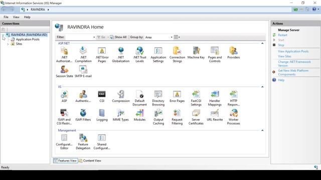Open Session State settings
Viewport: 321px width, 180px height.
pos(64,71)
